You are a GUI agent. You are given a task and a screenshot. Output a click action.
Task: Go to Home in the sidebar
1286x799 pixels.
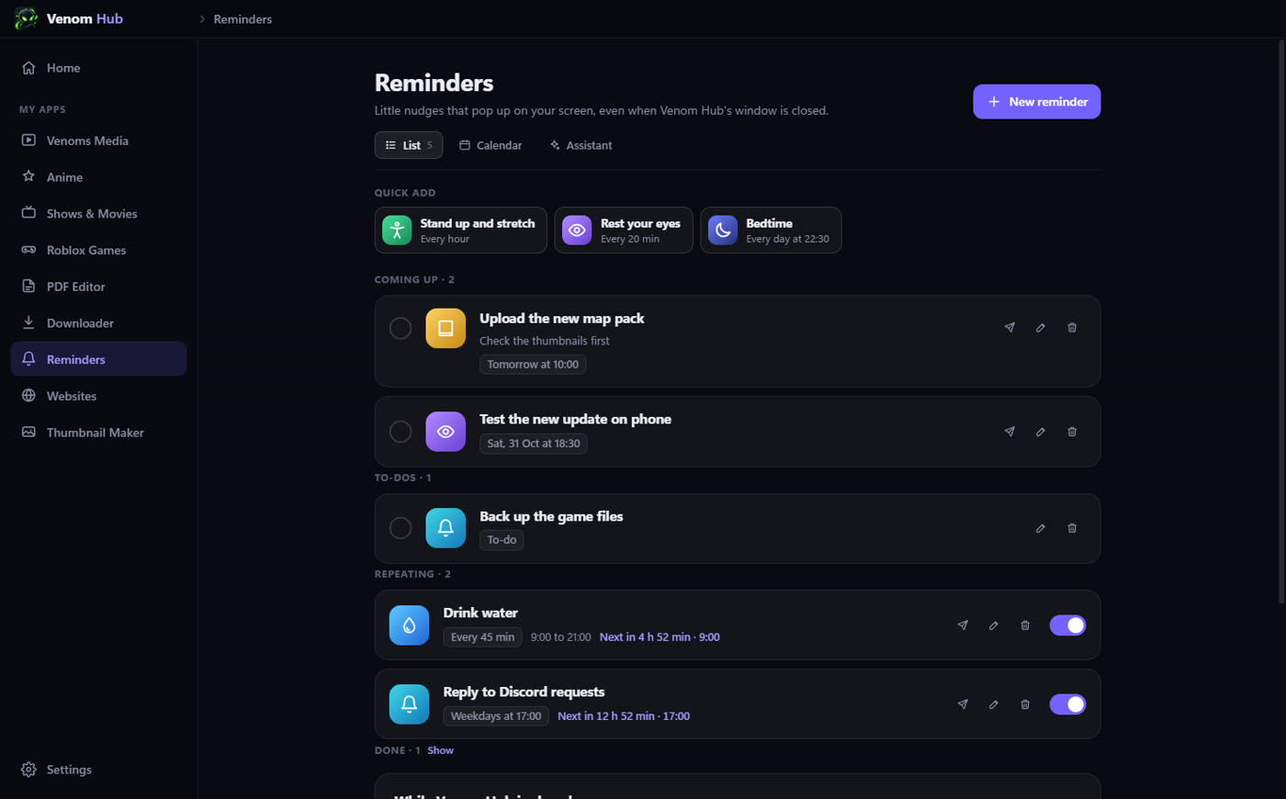(98, 68)
